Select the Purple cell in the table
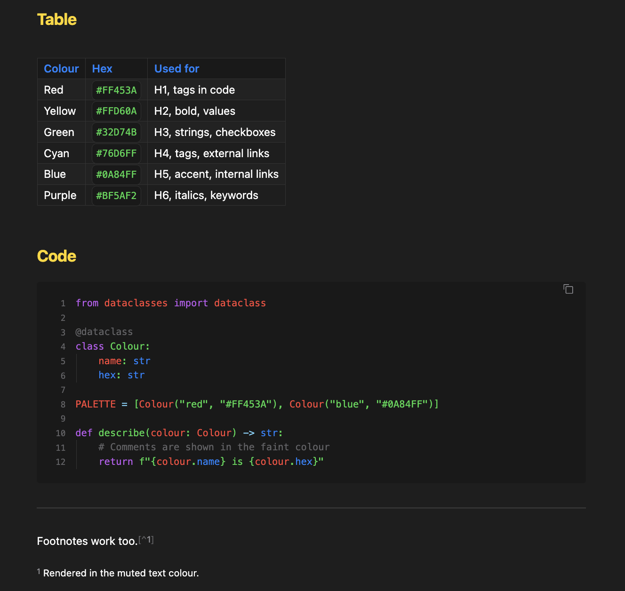Screen dimensions: 625x591 (61, 195)
